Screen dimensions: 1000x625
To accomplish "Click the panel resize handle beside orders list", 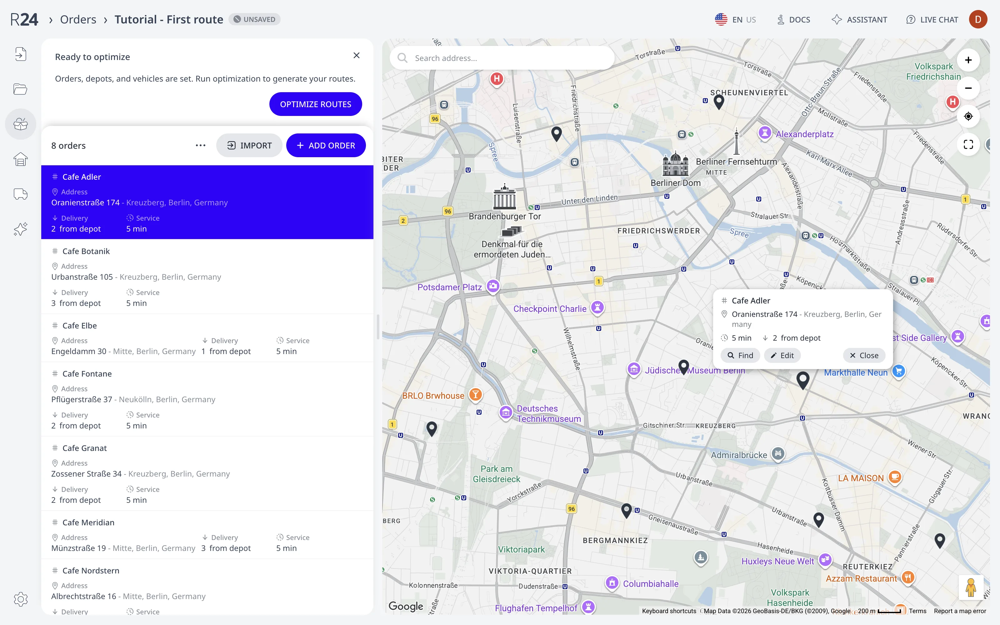I will coord(378,327).
